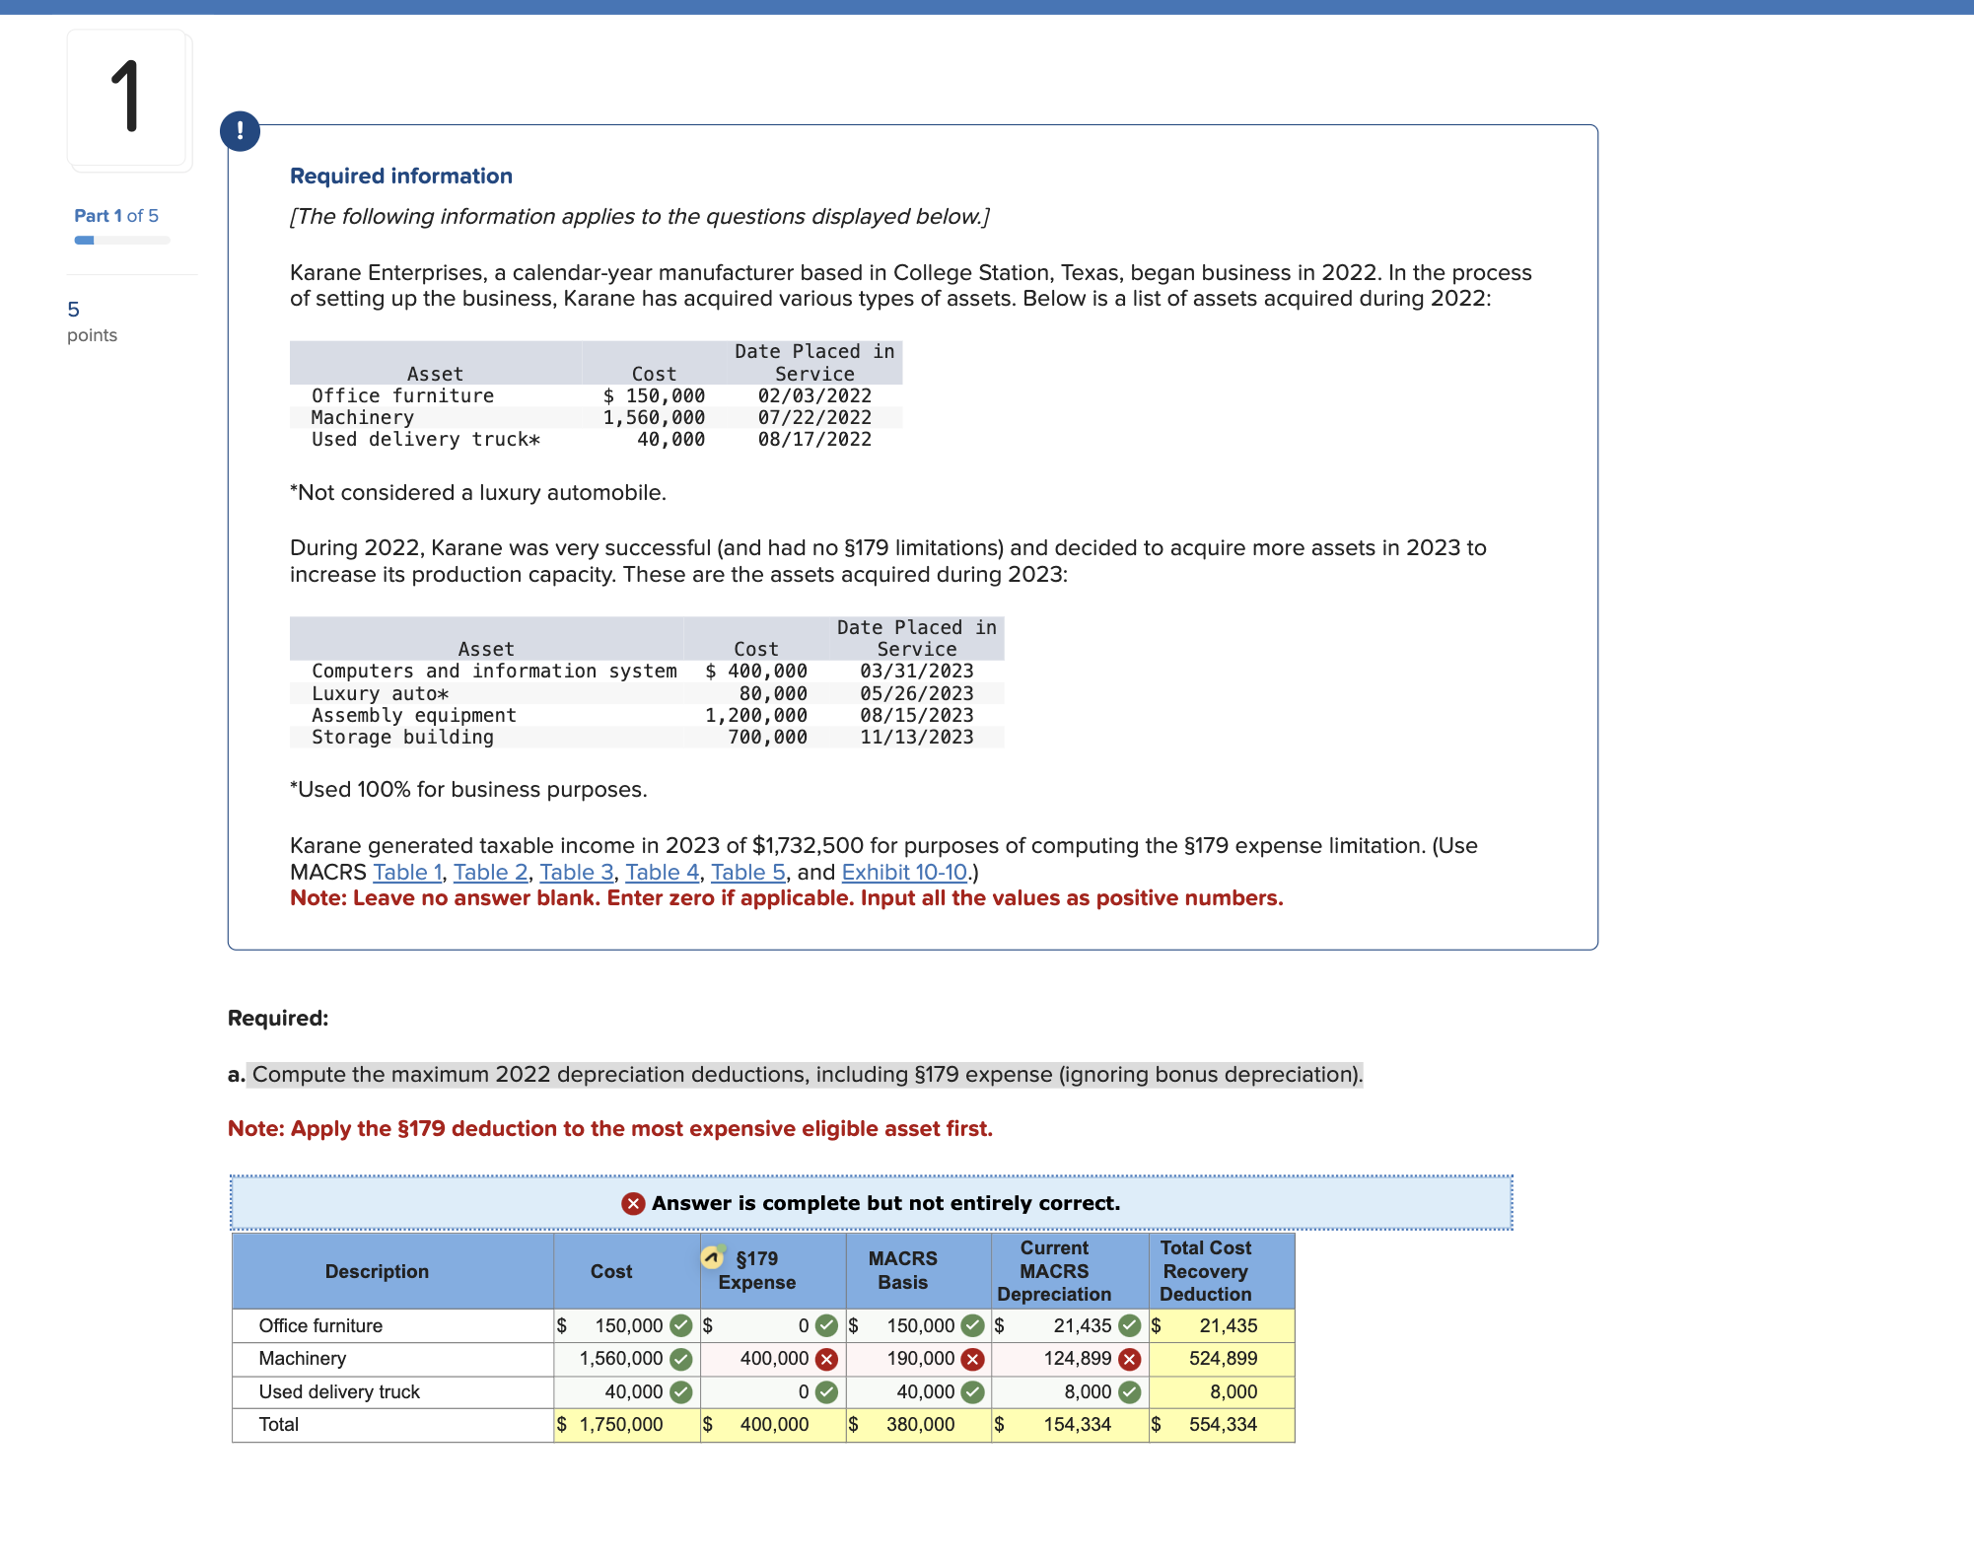Open the Table 5 link
The height and width of the screenshot is (1562, 1974).
point(748,872)
